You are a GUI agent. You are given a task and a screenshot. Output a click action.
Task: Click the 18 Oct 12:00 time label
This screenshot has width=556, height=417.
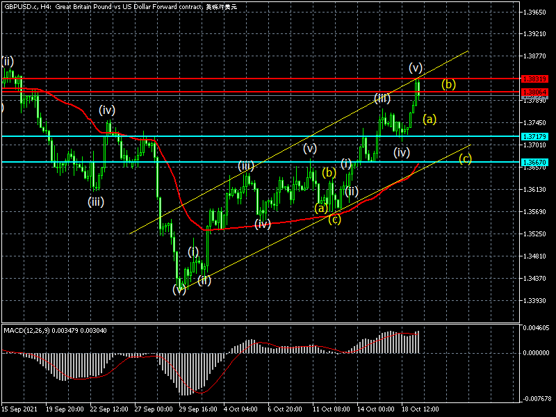pyautogui.click(x=420, y=409)
